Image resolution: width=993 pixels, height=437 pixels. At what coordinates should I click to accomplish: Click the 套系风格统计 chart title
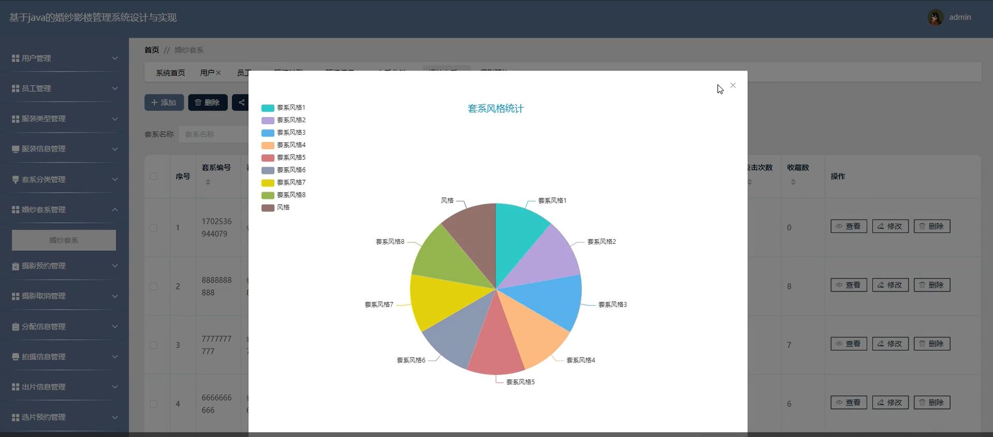point(495,109)
